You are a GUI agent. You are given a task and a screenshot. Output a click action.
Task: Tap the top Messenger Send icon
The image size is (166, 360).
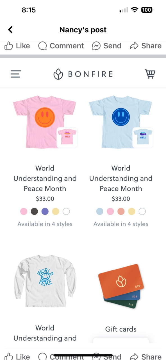click(96, 46)
